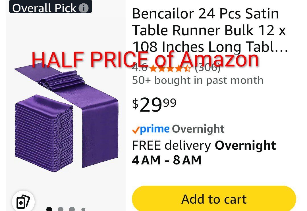Click the "50+ bought in past month" text
This screenshot has height=211, width=307.
point(198,80)
